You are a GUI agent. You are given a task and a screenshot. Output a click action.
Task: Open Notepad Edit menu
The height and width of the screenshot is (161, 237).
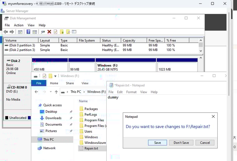[x=120, y=92]
